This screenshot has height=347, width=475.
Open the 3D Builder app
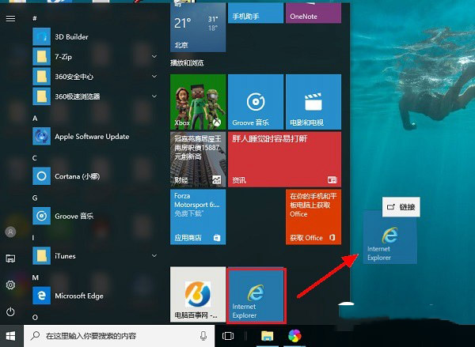(71, 36)
